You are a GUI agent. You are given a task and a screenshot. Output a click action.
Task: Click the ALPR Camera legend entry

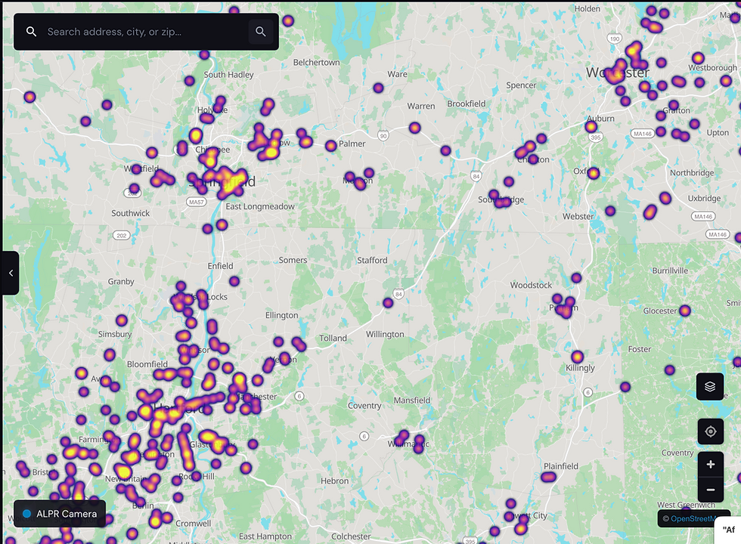tap(60, 514)
